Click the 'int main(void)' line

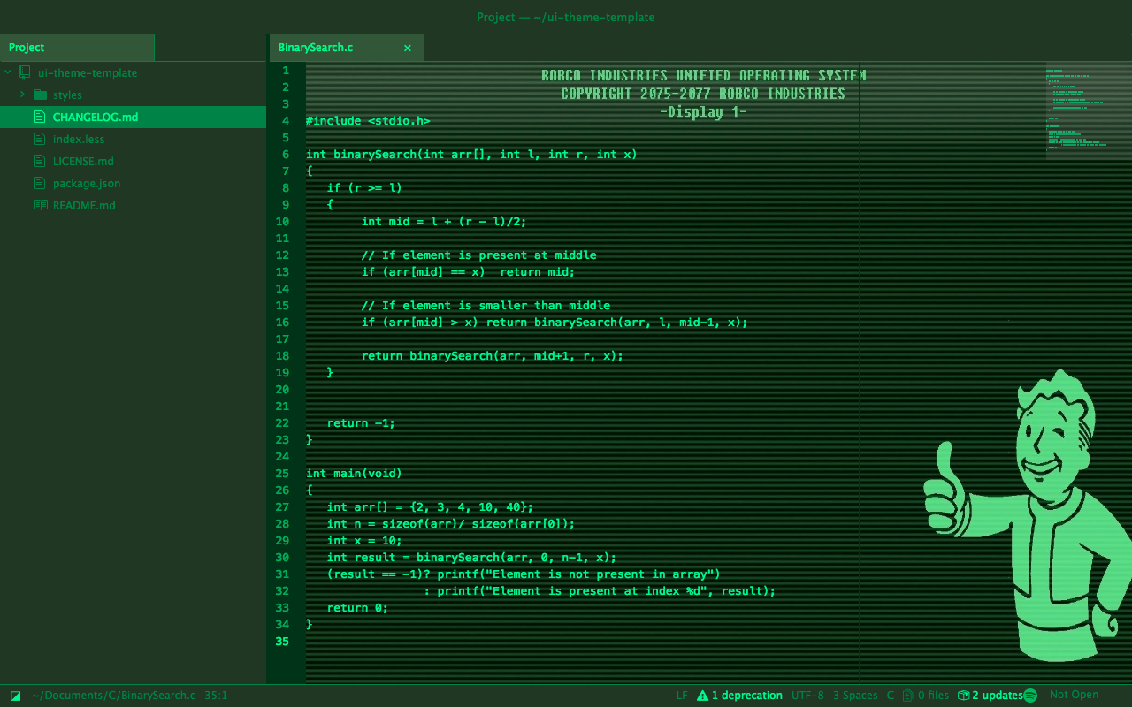pos(354,473)
